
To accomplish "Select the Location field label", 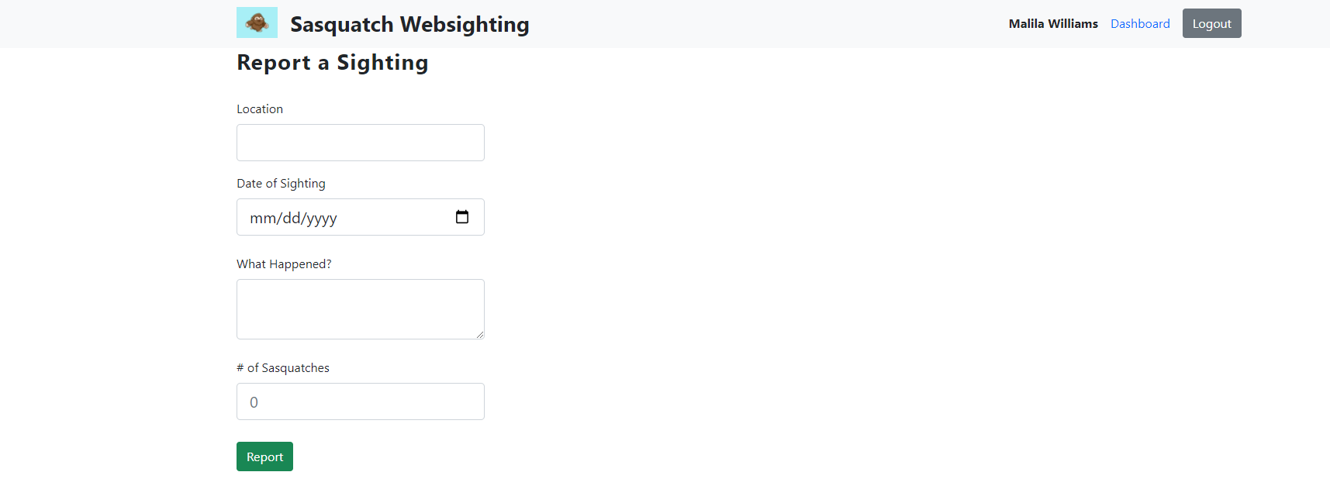I will [x=260, y=109].
